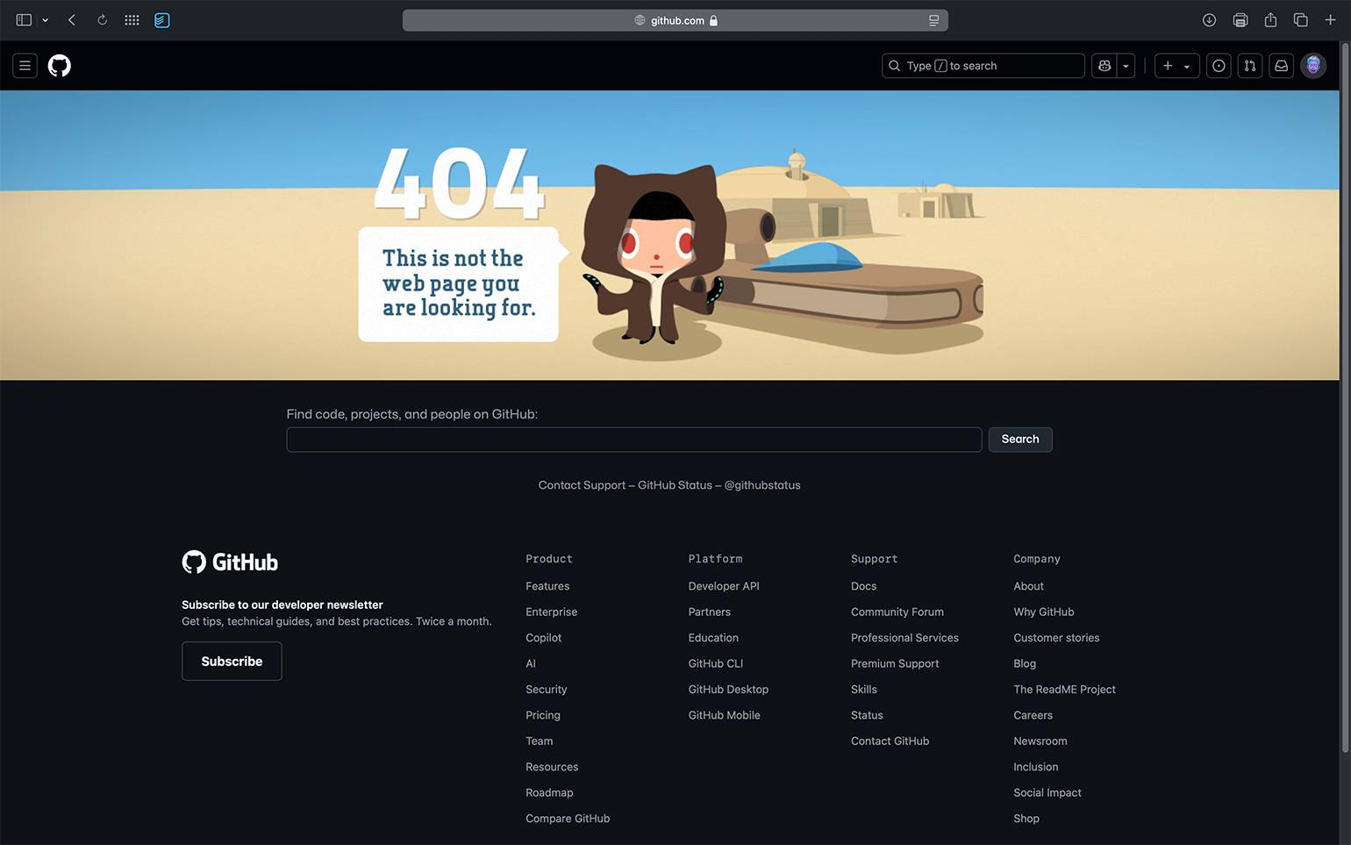Open the Security footer link
Image resolution: width=1351 pixels, height=845 pixels.
coord(546,690)
